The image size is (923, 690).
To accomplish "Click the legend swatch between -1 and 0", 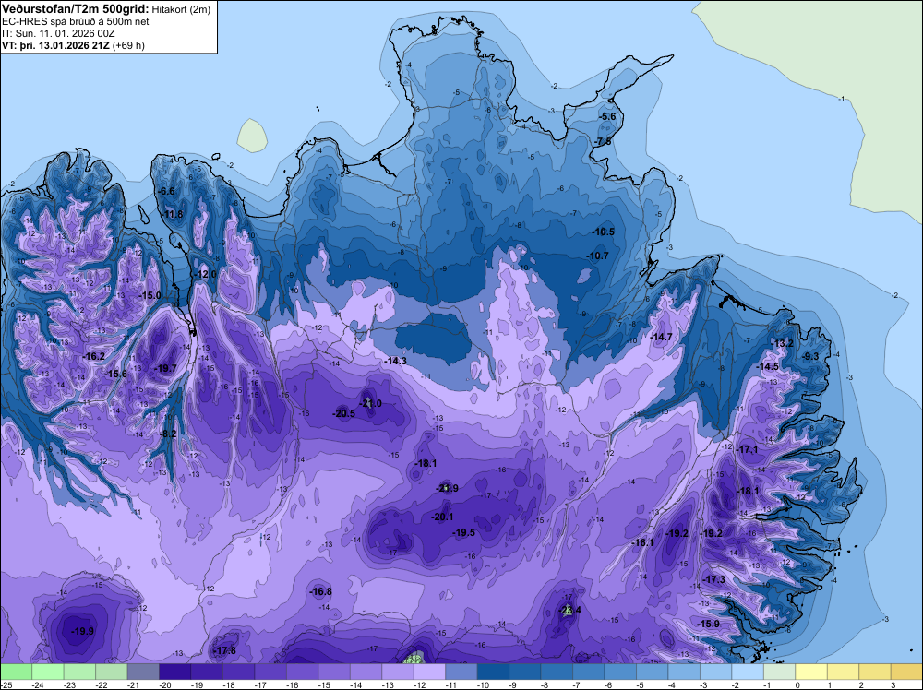I will coord(779,672).
